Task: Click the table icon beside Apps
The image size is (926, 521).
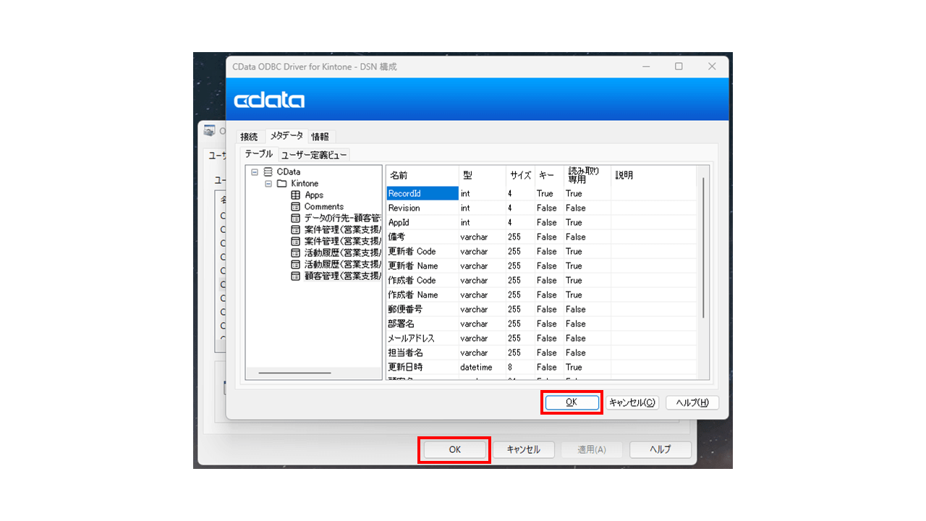Action: click(295, 195)
